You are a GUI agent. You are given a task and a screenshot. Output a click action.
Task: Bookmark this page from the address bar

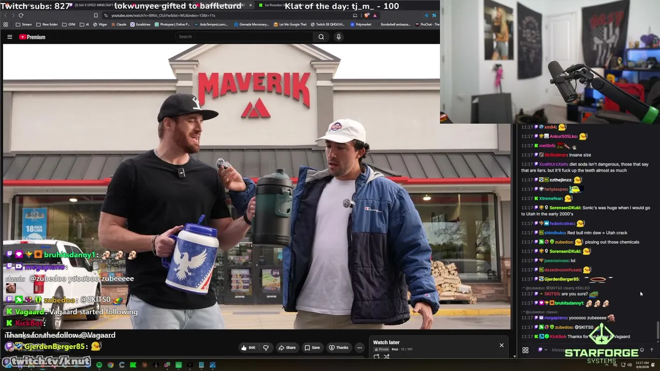point(95,15)
